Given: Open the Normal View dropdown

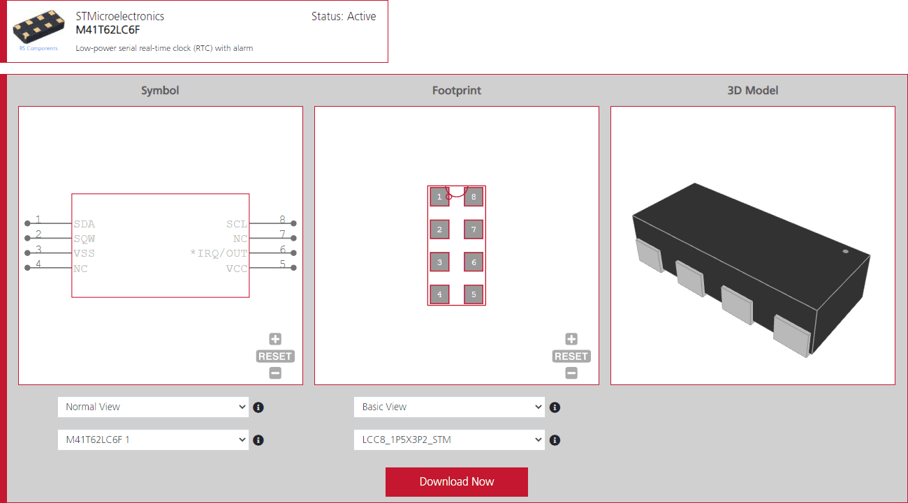Looking at the screenshot, I should [153, 407].
